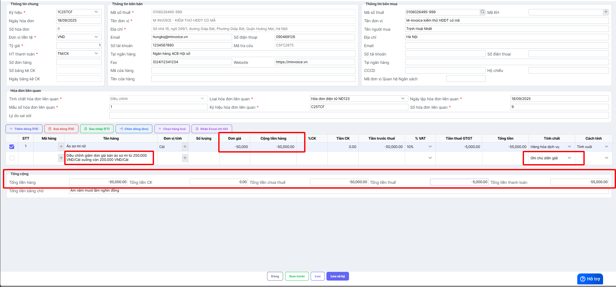Open the Hỗ trợ help widget

pos(590,279)
